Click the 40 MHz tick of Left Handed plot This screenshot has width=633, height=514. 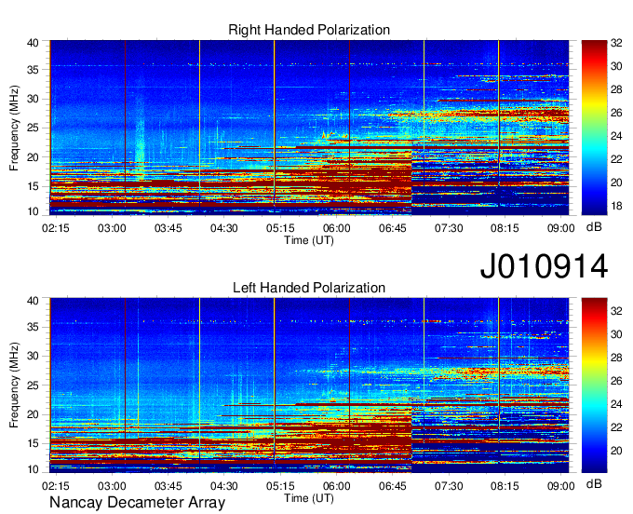click(33, 301)
